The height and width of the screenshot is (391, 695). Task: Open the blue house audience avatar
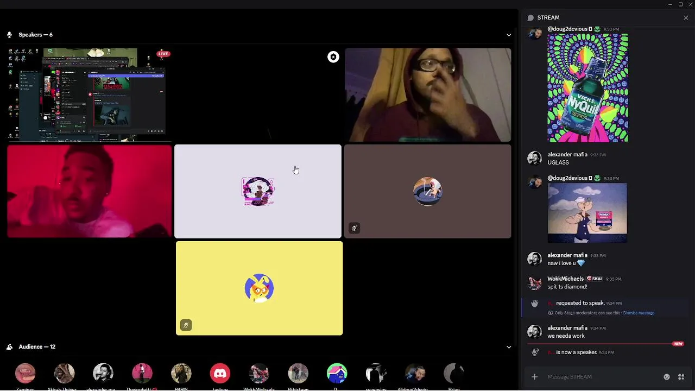coord(337,374)
